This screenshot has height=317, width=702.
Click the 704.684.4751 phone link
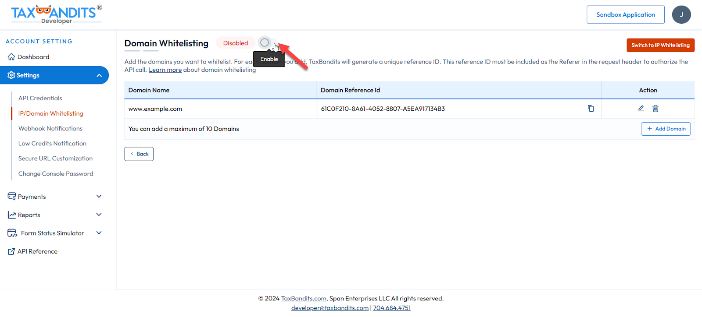tap(392, 308)
